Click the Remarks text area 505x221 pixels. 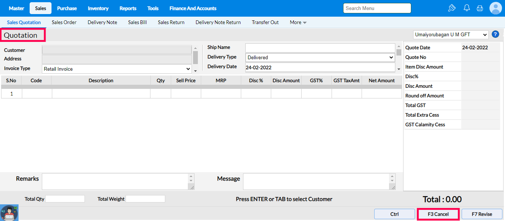(x=115, y=182)
